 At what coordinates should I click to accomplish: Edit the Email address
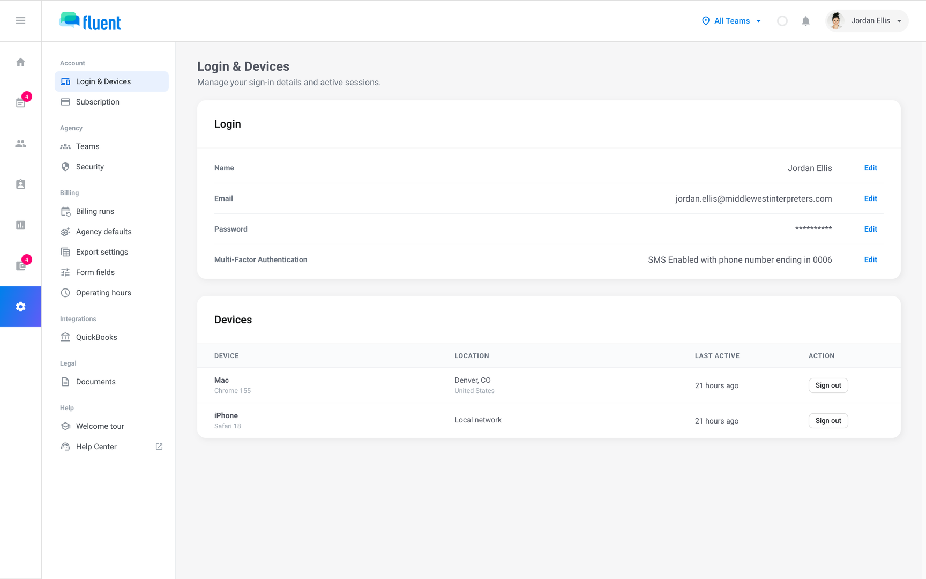coord(870,198)
